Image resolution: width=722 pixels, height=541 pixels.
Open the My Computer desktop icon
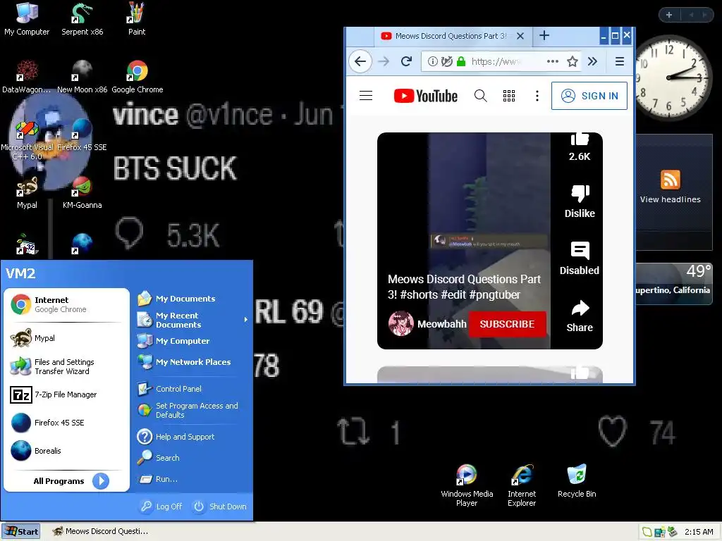[27, 18]
